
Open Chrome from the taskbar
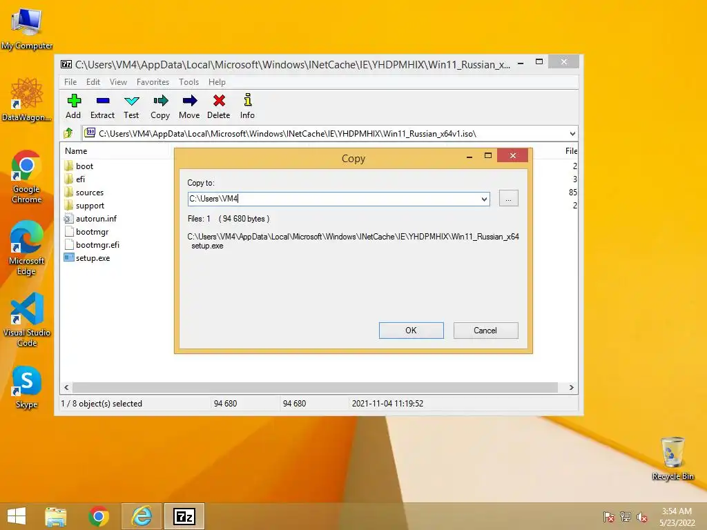click(x=99, y=516)
